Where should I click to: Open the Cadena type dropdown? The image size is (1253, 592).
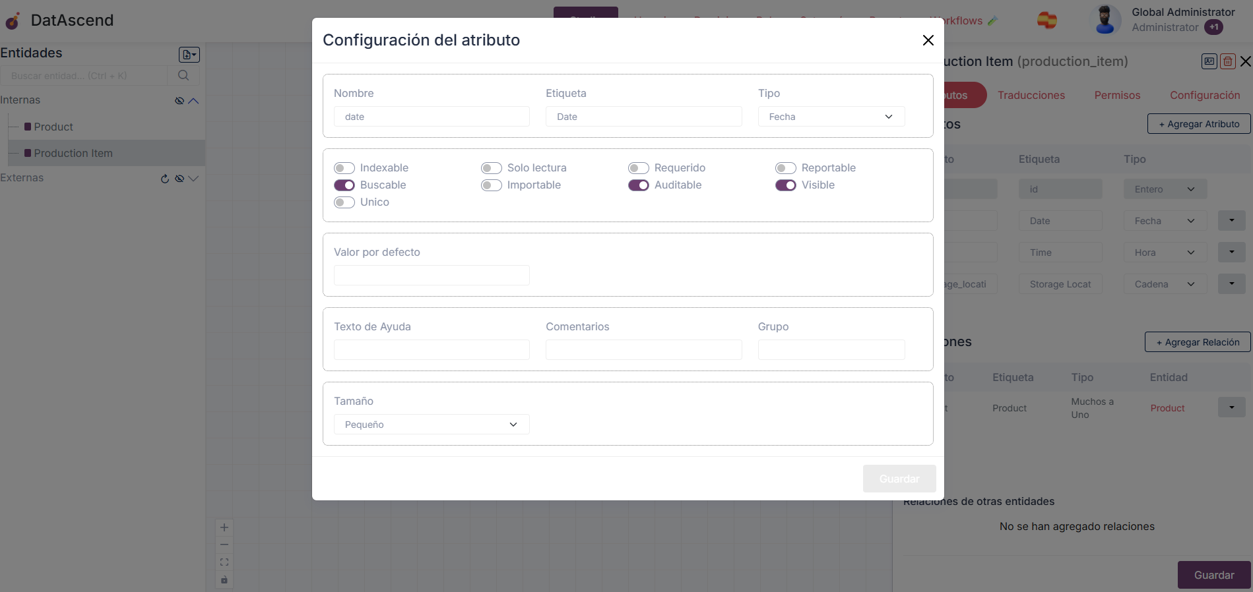coord(1165,284)
